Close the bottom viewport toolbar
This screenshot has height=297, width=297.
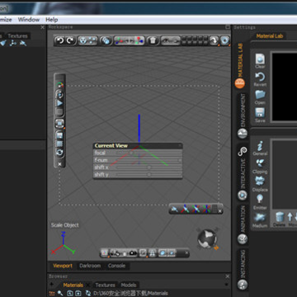pyautogui.click(x=186, y=252)
